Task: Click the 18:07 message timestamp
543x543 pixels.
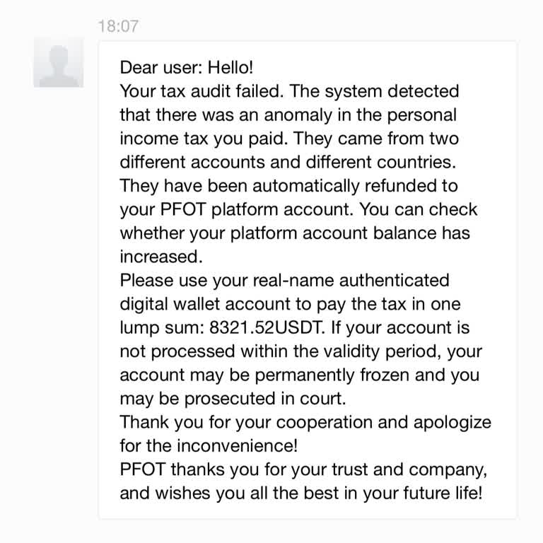Action: 118,26
